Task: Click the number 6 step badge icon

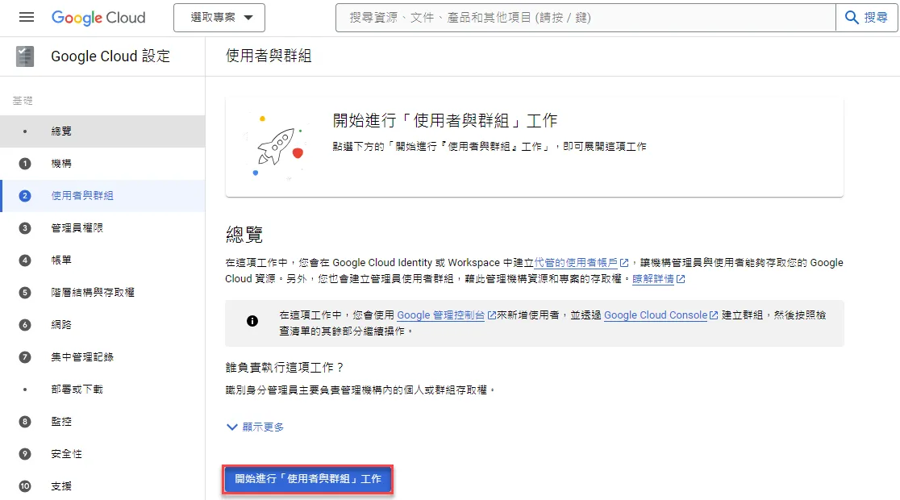Action: (x=25, y=325)
